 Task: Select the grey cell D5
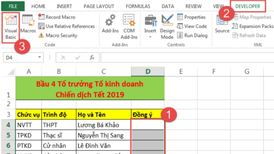coord(148,135)
